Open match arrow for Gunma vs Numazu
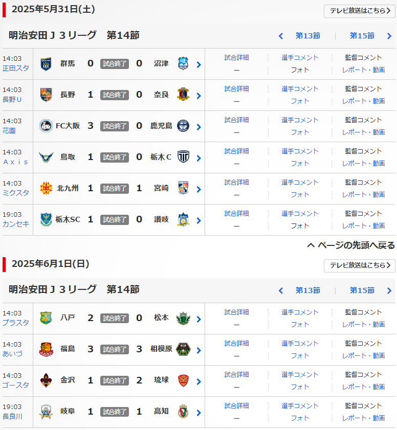This screenshot has width=397, height=430. point(198,64)
